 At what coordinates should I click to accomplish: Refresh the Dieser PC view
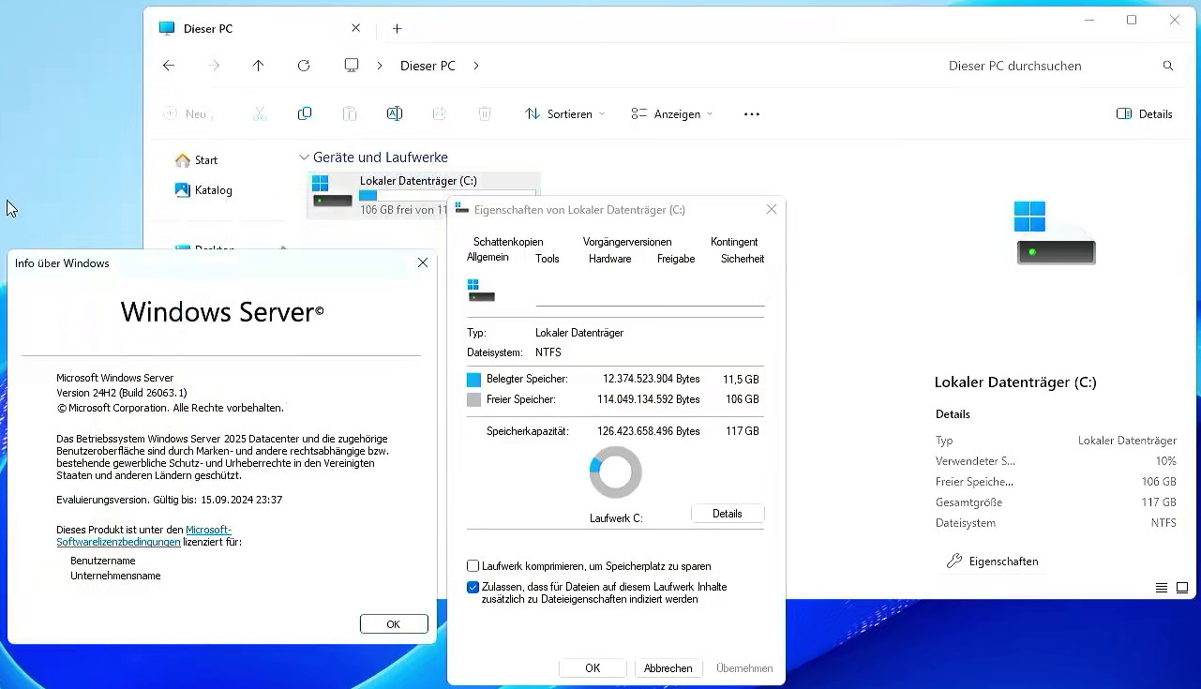(304, 66)
